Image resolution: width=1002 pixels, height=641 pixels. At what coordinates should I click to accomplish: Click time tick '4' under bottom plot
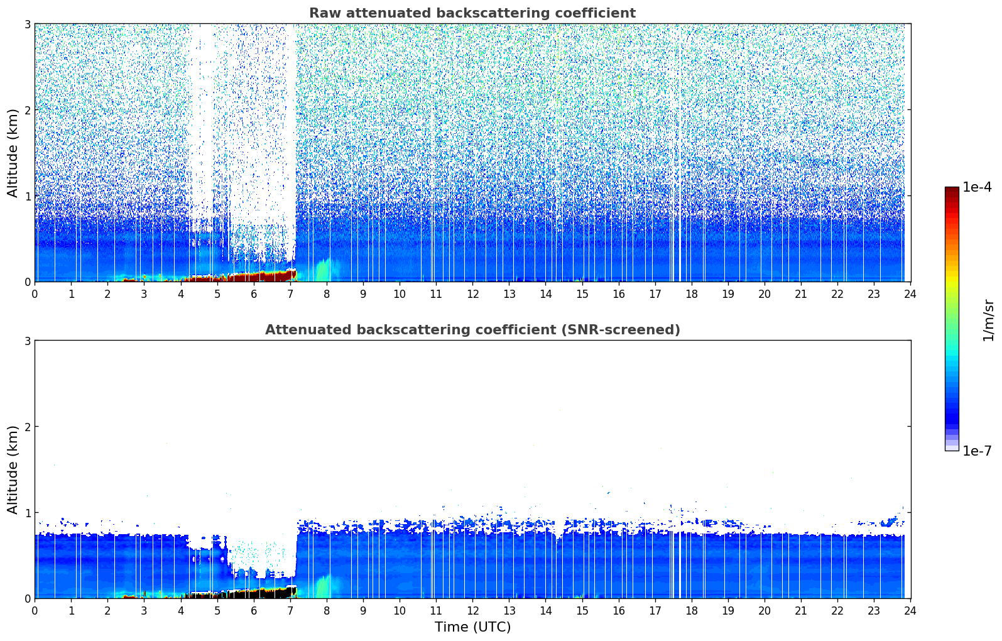[181, 610]
